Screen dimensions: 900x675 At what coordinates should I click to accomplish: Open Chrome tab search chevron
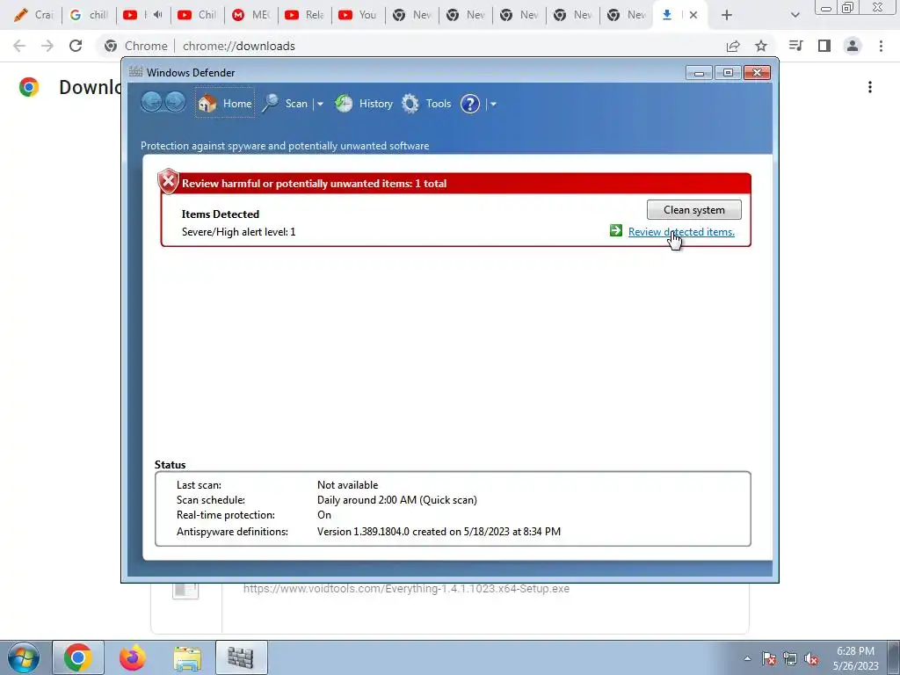tap(795, 15)
